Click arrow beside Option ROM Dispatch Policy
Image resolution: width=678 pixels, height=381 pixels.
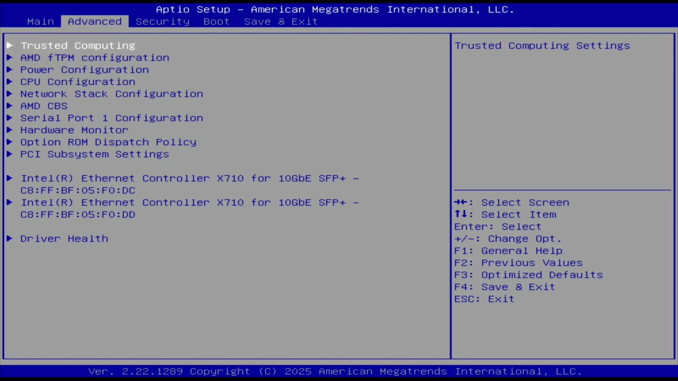[x=10, y=142]
